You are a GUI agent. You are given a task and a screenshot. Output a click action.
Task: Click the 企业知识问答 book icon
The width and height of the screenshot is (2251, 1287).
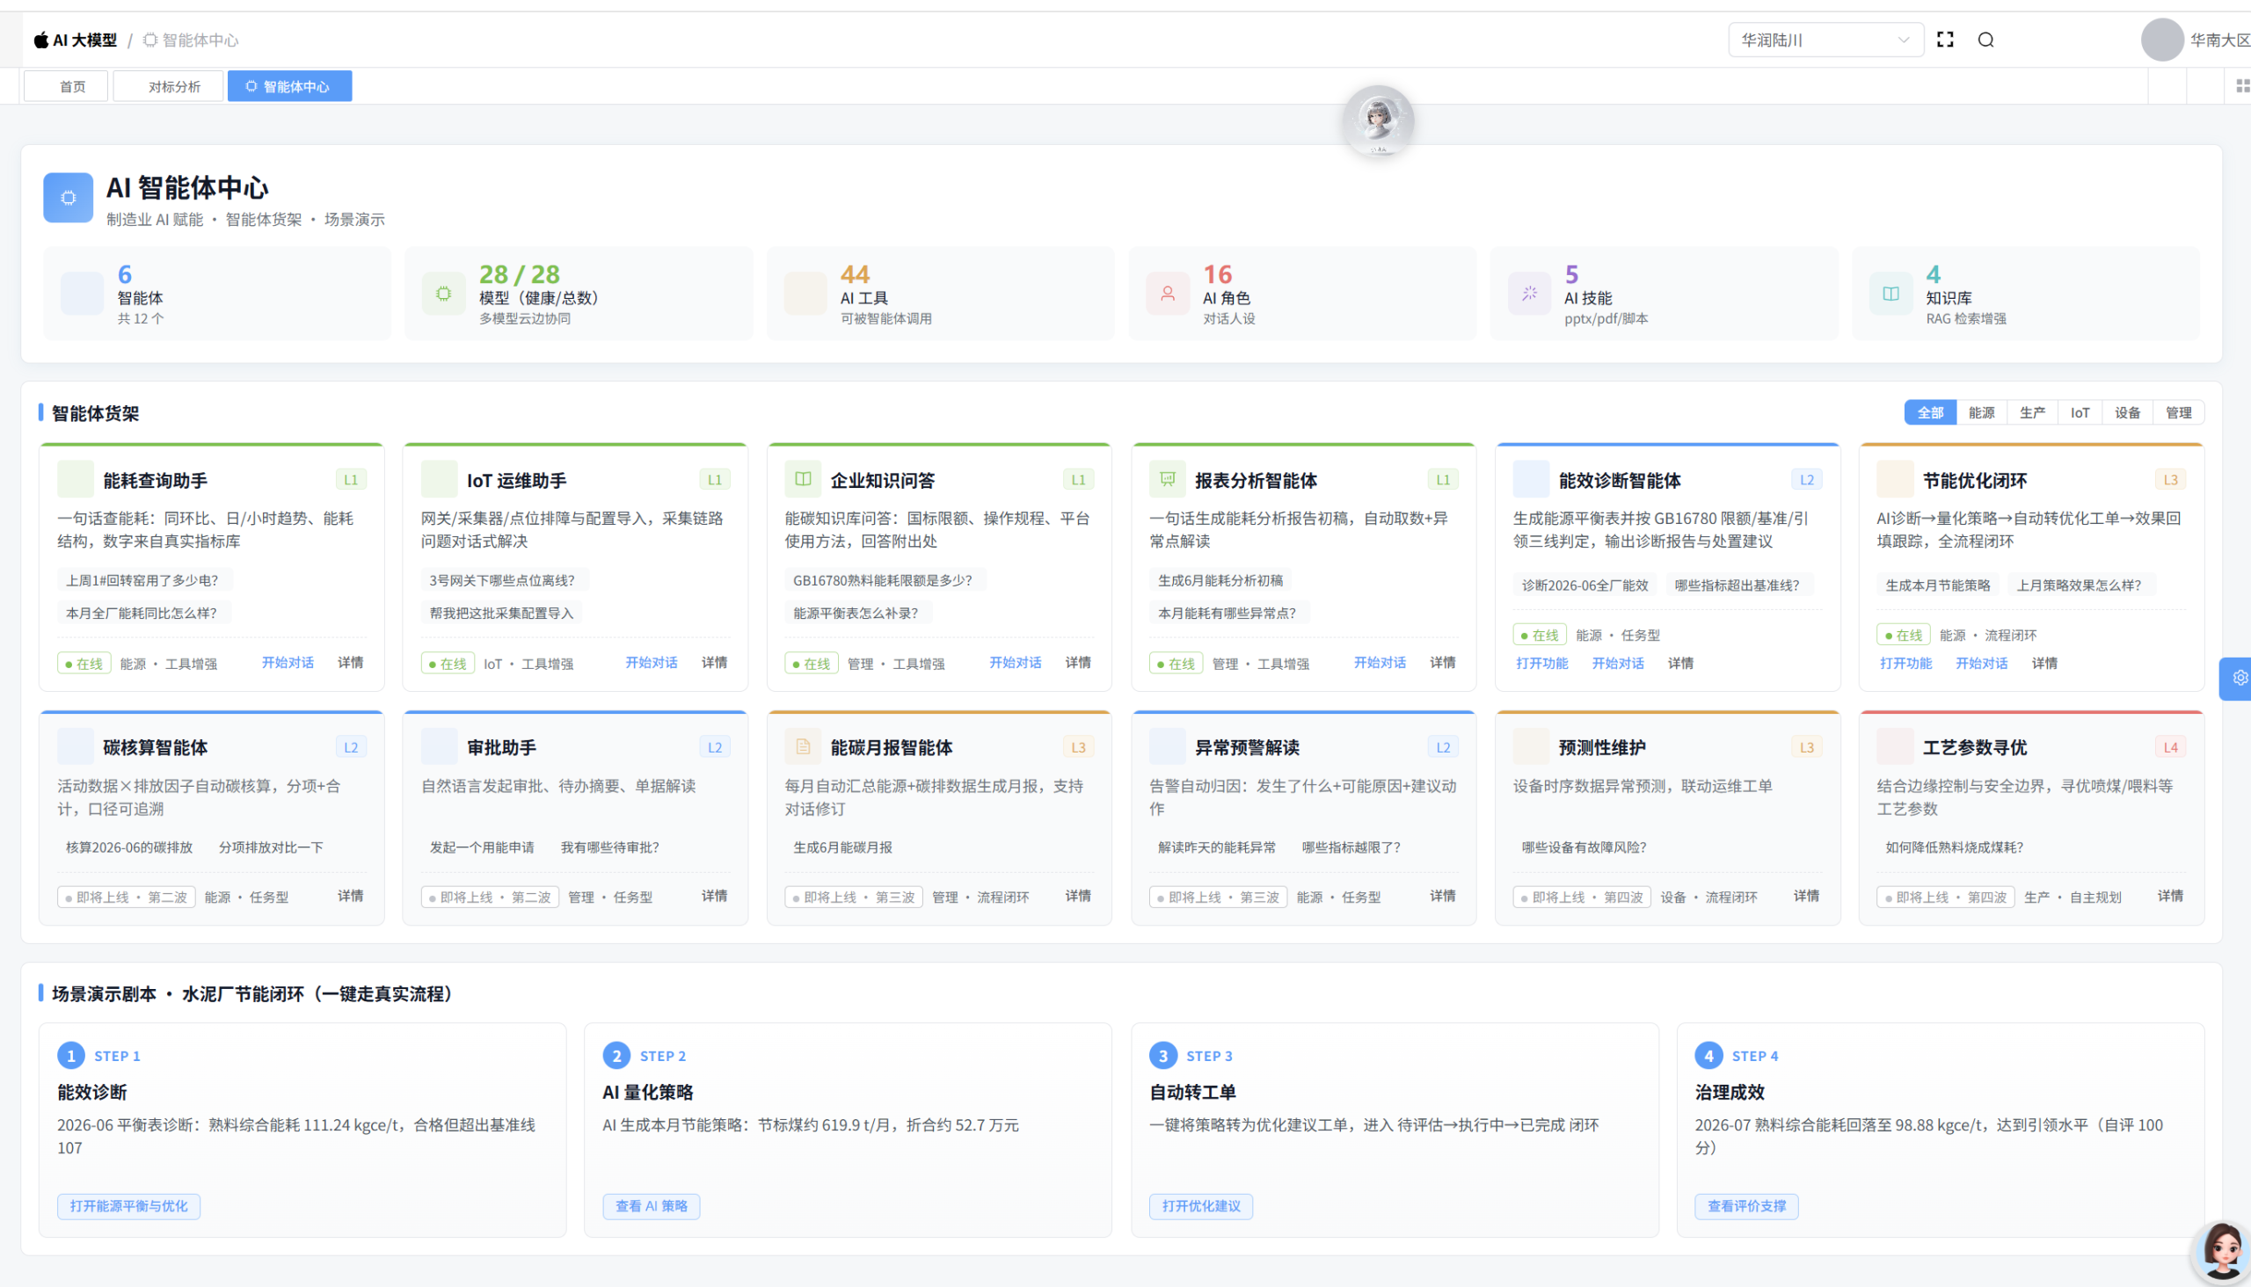802,479
